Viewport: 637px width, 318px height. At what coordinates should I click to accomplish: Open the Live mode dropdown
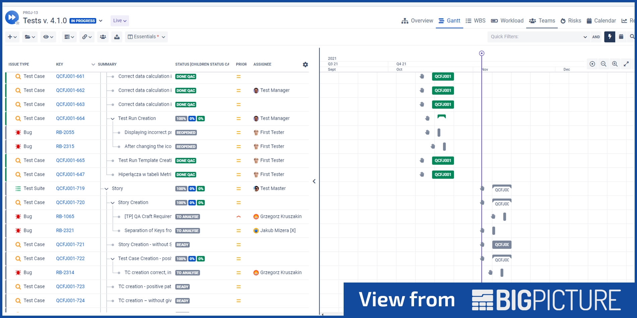(x=119, y=20)
